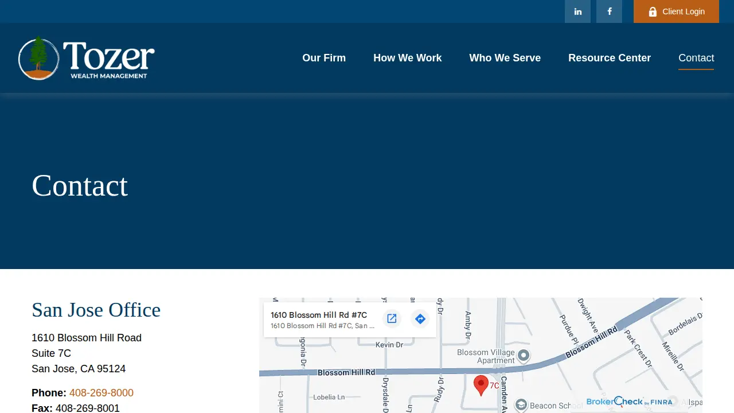Open map in new window icon
The width and height of the screenshot is (734, 413).
tap(392, 318)
